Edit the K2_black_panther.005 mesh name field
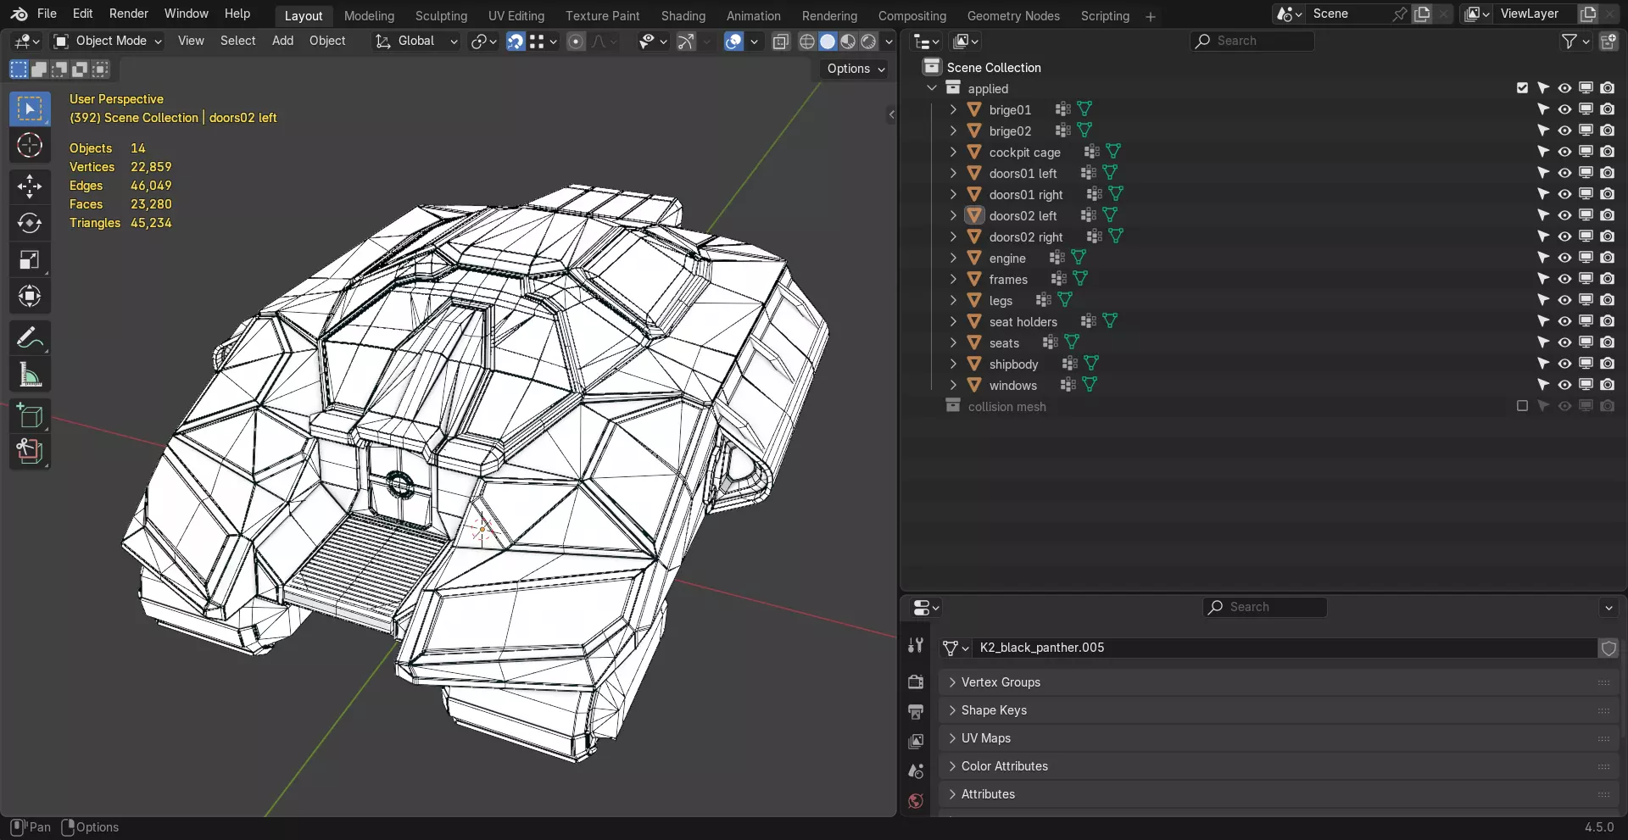1628x840 pixels. pyautogui.click(x=1284, y=648)
